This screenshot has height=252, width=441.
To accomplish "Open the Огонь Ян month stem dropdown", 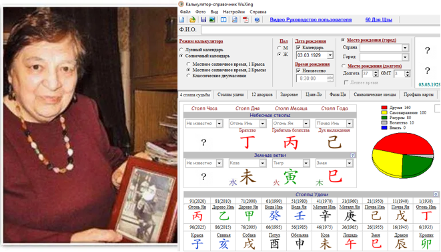I will pyautogui.click(x=306, y=123).
